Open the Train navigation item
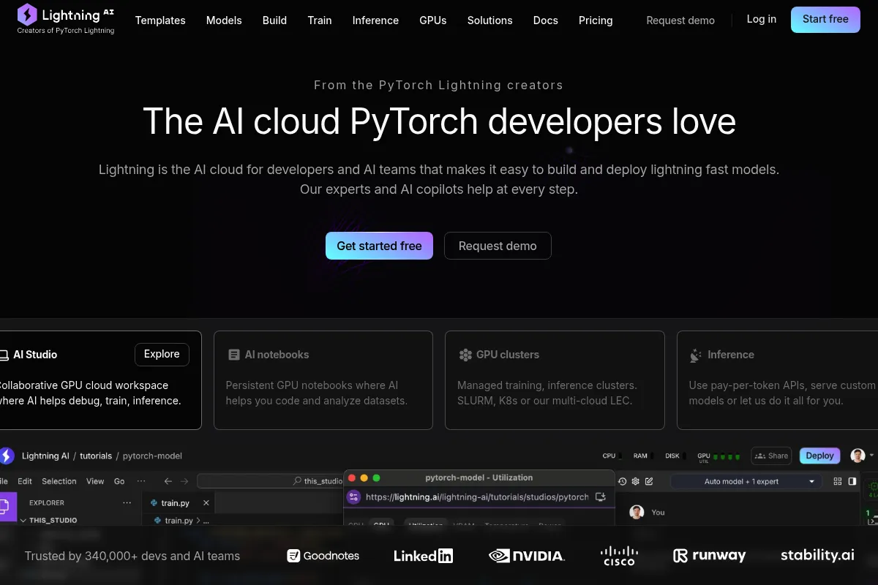The image size is (878, 585). pyautogui.click(x=320, y=20)
